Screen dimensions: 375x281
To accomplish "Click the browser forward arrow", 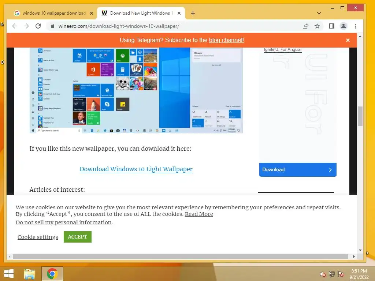I will (26, 26).
